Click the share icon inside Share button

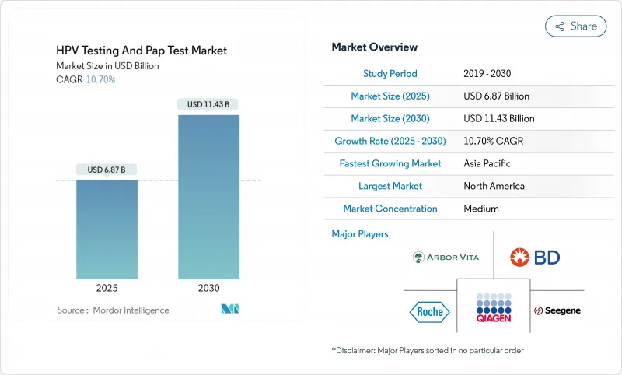[560, 26]
